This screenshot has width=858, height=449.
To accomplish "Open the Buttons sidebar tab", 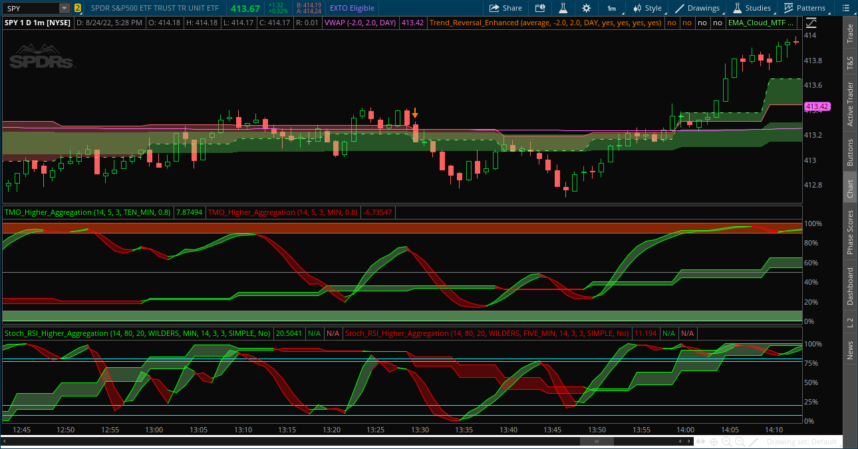I will point(850,152).
